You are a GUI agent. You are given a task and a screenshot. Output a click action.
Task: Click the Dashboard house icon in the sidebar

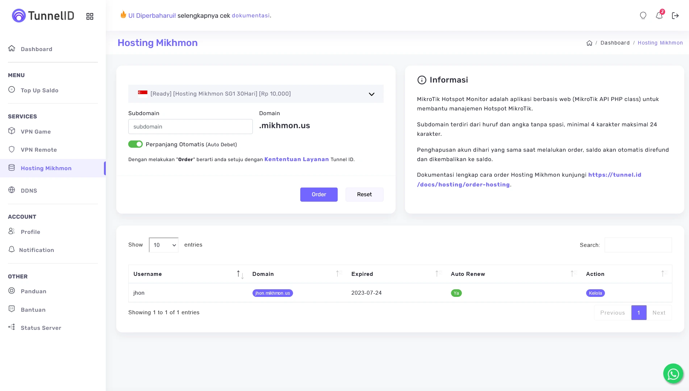tap(12, 49)
